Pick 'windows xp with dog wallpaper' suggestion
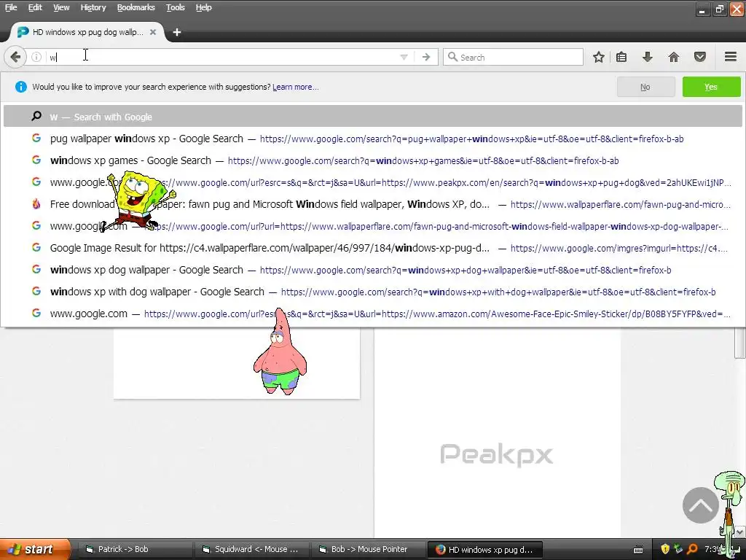Image resolution: width=746 pixels, height=560 pixels. tap(372, 292)
